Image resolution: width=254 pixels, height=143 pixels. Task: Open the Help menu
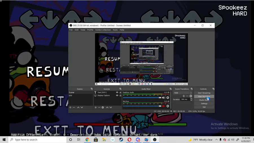pyautogui.click(x=122, y=30)
